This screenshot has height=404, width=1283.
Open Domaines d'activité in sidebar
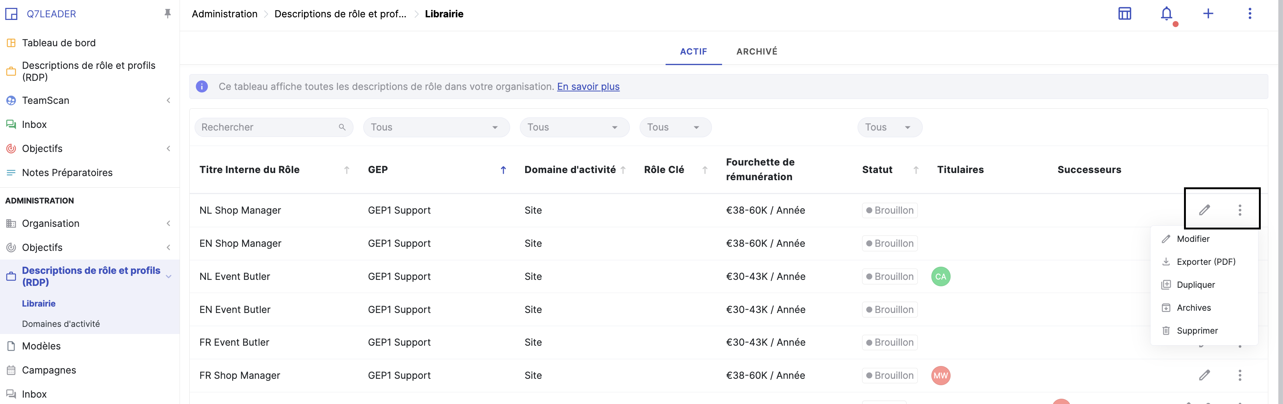(61, 324)
